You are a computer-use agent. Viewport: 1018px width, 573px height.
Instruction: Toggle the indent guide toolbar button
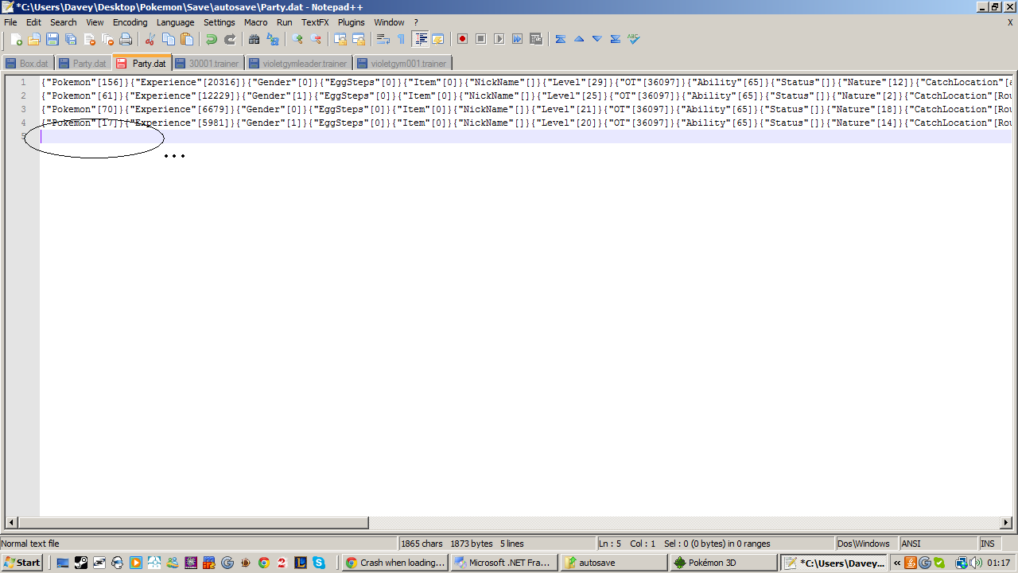click(420, 39)
